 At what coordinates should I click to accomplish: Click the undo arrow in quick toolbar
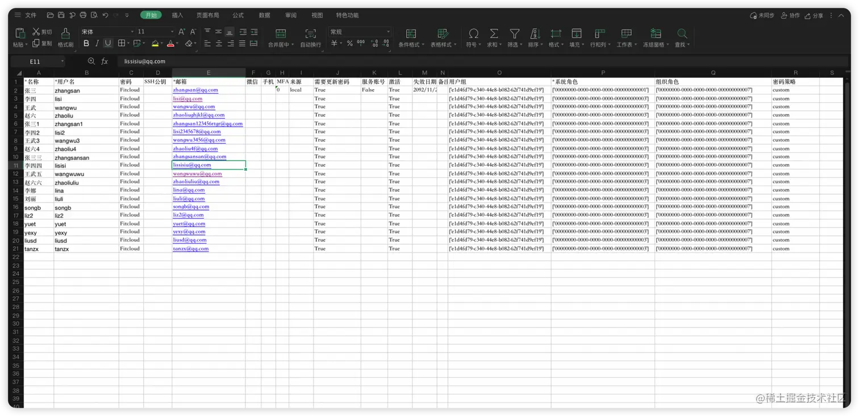[105, 15]
